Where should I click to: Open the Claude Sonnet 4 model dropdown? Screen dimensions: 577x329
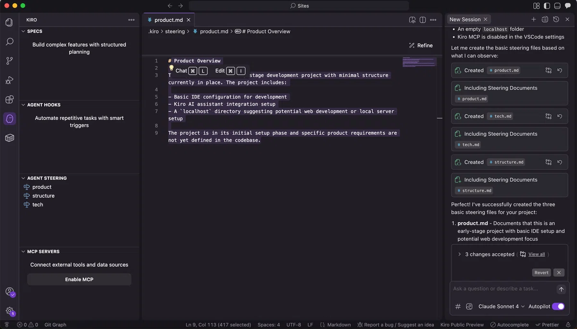point(501,306)
